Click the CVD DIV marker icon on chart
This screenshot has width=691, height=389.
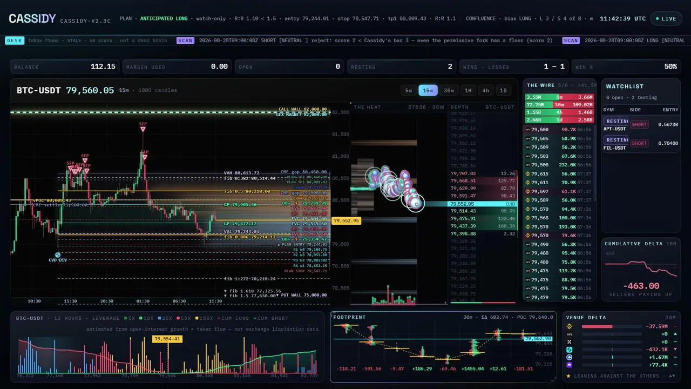click(x=58, y=254)
